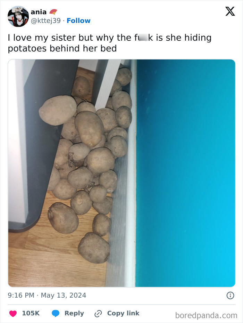The width and height of the screenshot is (243, 323).
Task: Click the X logo icon
Action: (230, 11)
